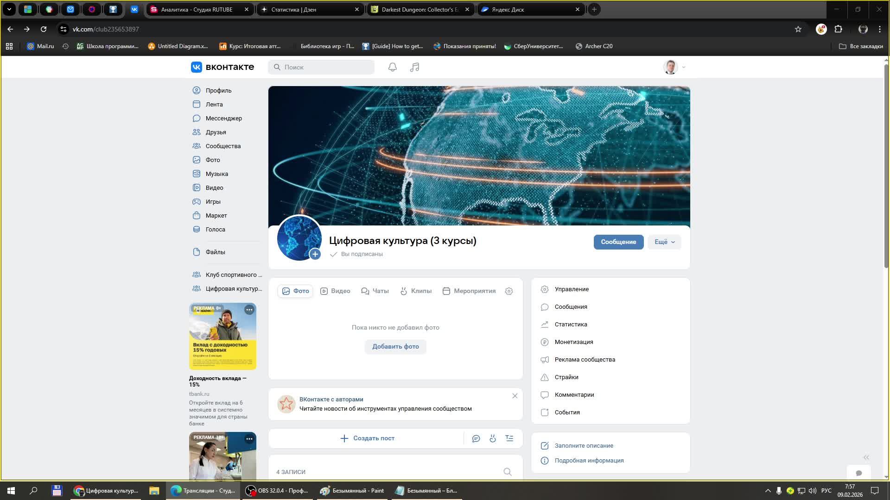The height and width of the screenshot is (500, 890).
Task: Open settings gear beside Мероприятия tab
Action: pos(509,291)
